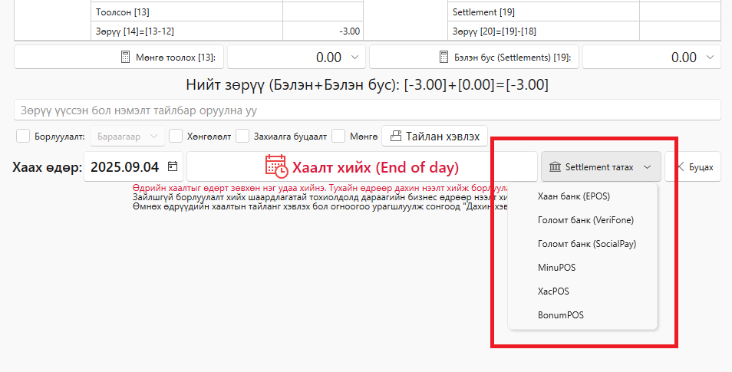This screenshot has height=372, width=732.
Task: Select BonumPOS menu entry
Action: [582, 315]
